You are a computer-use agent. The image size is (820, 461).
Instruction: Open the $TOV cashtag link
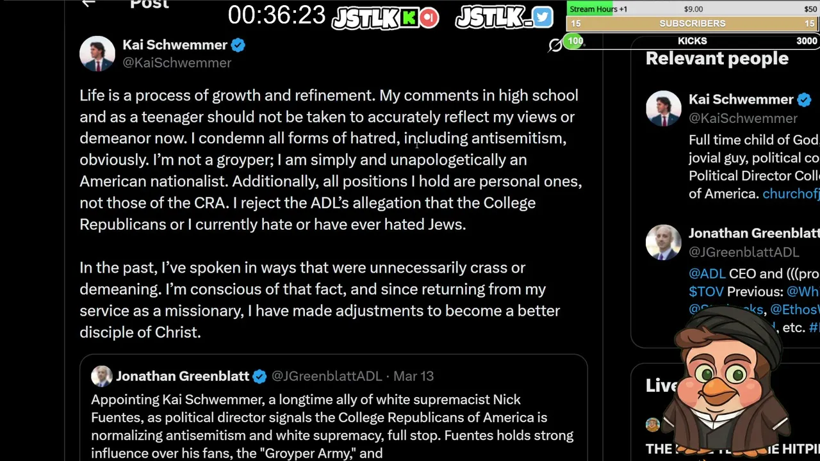(706, 291)
